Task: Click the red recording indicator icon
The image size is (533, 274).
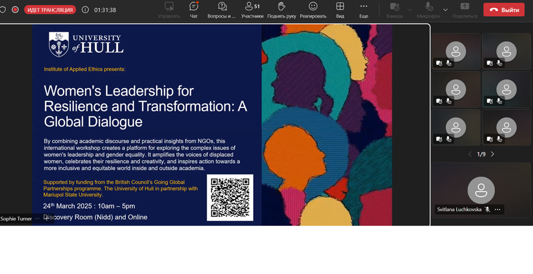Action: point(15,10)
